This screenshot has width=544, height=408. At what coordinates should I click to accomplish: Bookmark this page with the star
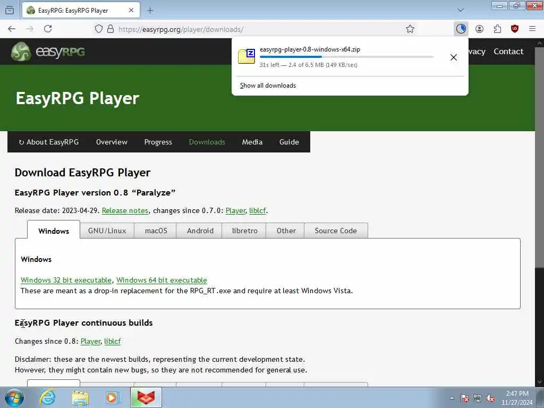[x=410, y=29]
